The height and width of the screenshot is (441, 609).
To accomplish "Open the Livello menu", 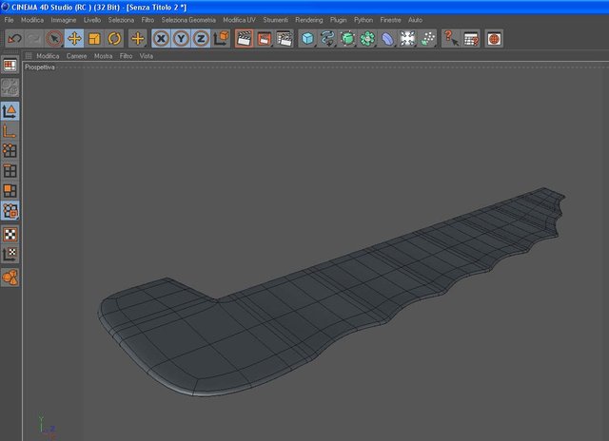I will (92, 20).
